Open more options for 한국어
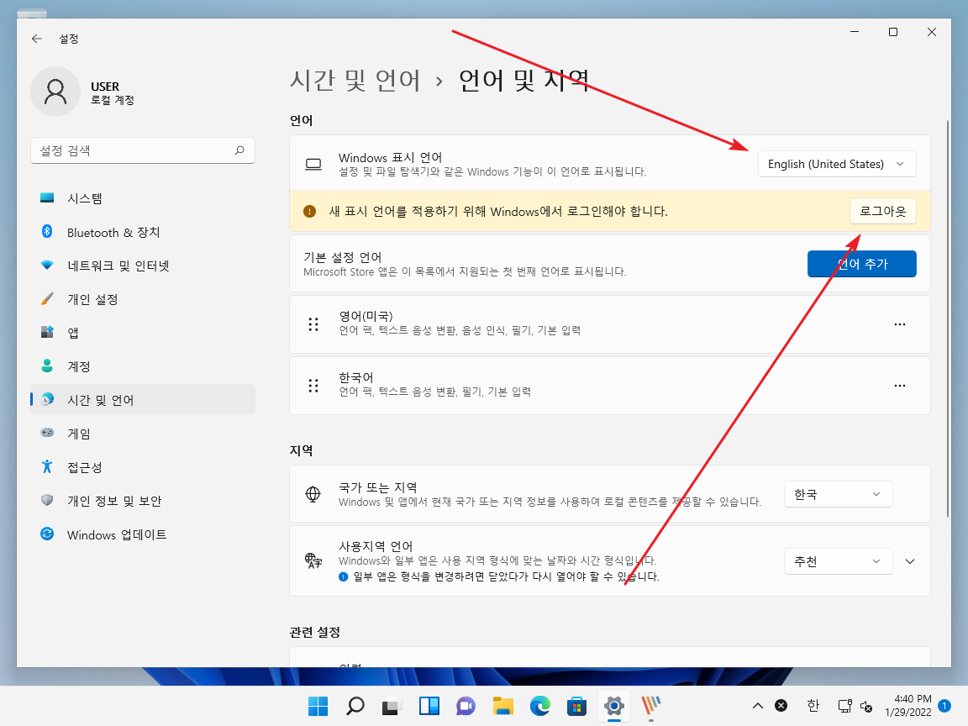This screenshot has height=726, width=968. tap(900, 386)
